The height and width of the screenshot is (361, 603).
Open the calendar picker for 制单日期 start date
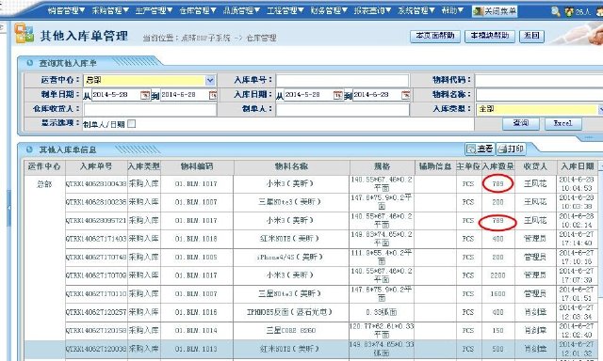pyautogui.click(x=145, y=95)
